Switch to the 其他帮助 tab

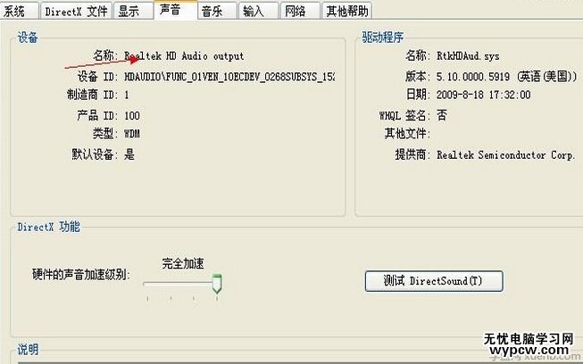347,11
